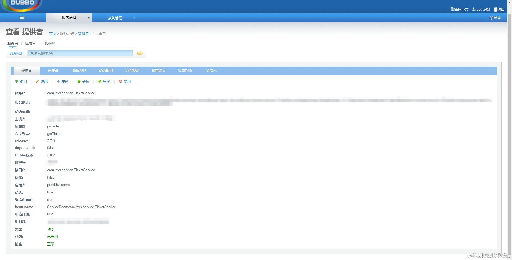512x260 pixels.
Task: Switch to the 路由规则 tab
Action: (x=79, y=70)
